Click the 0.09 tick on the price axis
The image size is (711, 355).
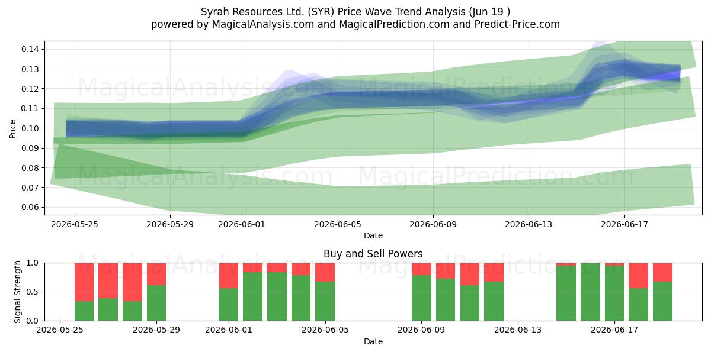(31, 148)
